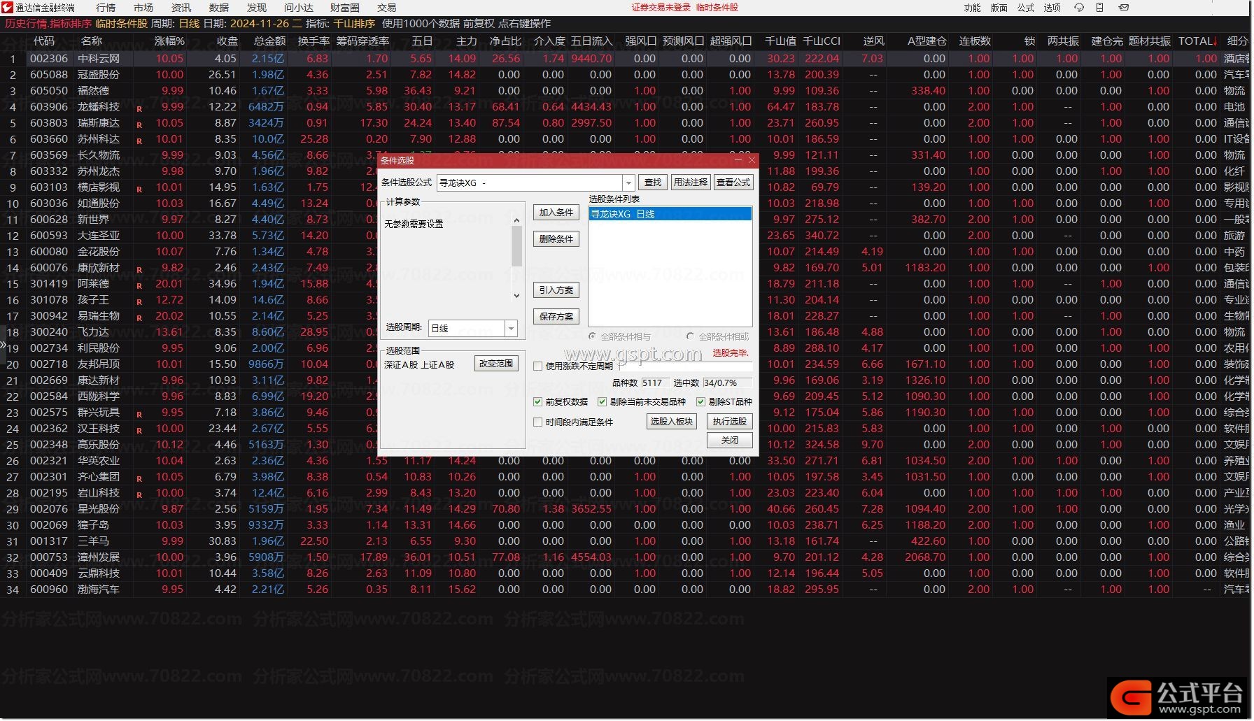1254x721 pixels.
Task: Open the 公式 menu
Action: point(1025,8)
